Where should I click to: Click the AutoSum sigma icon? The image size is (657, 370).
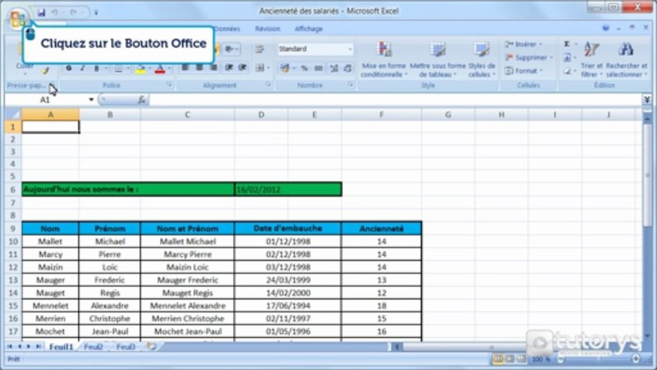click(x=567, y=44)
